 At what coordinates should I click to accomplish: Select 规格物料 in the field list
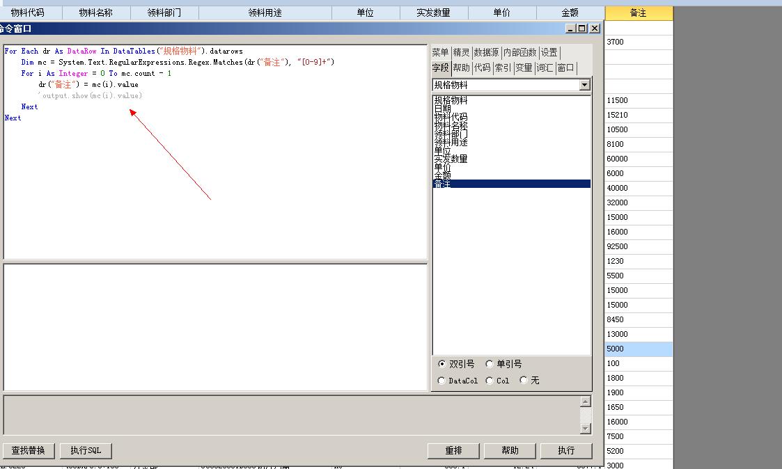coord(511,100)
